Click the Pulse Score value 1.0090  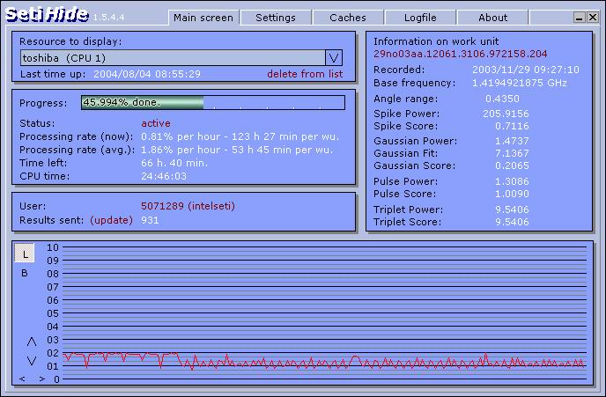[x=512, y=194]
